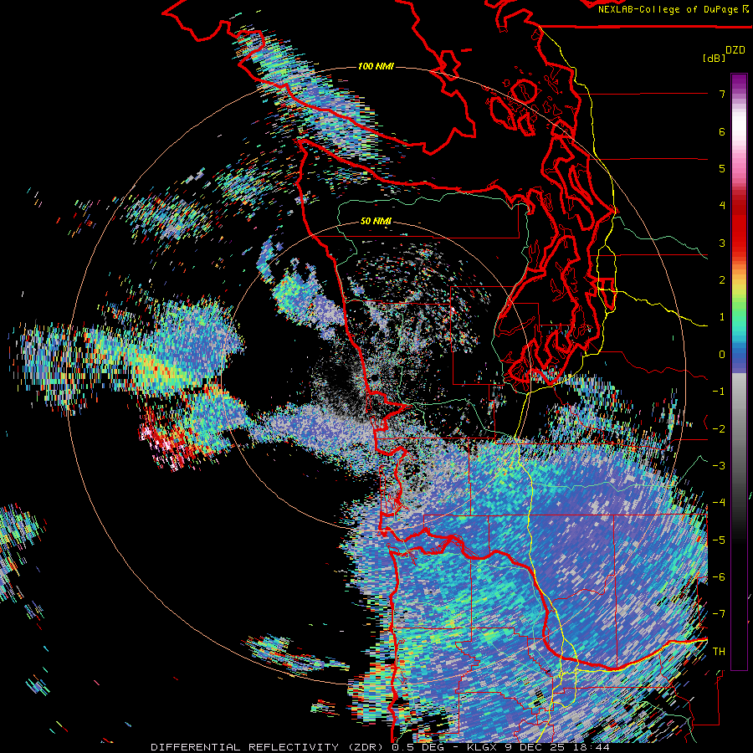Click the '-7' value on the color scale
This screenshot has height=753, width=753.
[x=719, y=614]
